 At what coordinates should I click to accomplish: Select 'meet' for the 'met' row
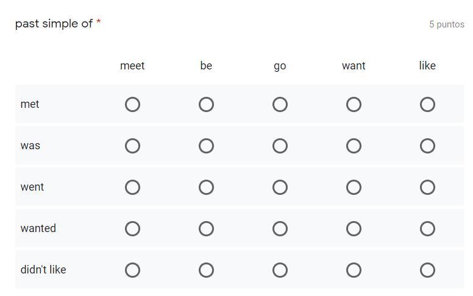click(132, 105)
